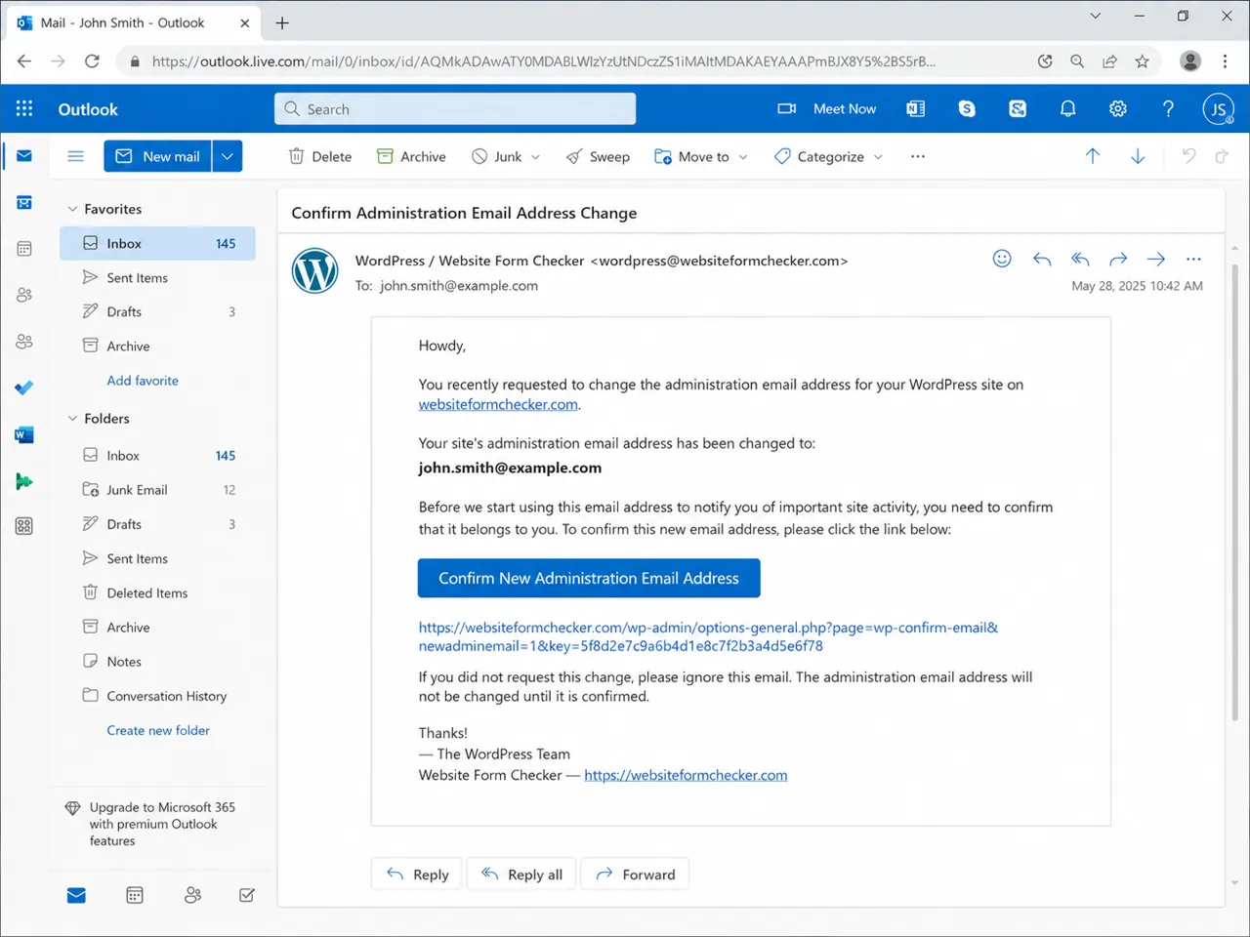Click Reply all button below message
1250x937 pixels.
521,875
